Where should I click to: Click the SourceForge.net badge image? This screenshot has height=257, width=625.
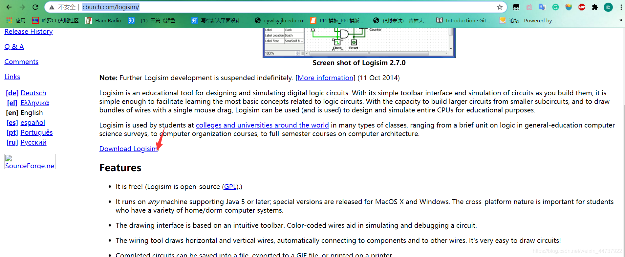click(30, 162)
